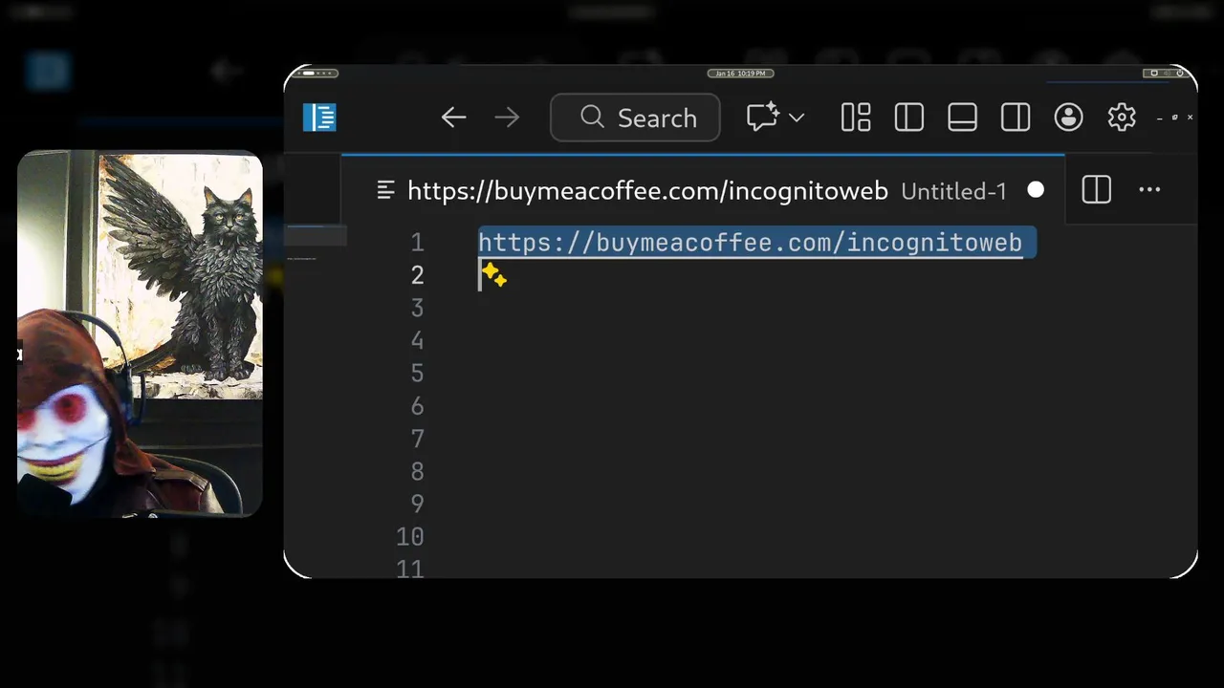Go forward with the right arrow
Viewport: 1224px width, 688px height.
507,118
